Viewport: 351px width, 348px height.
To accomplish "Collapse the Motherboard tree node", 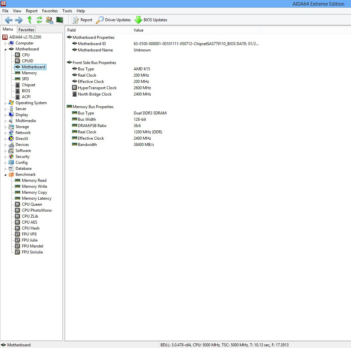I will [x=5, y=49].
